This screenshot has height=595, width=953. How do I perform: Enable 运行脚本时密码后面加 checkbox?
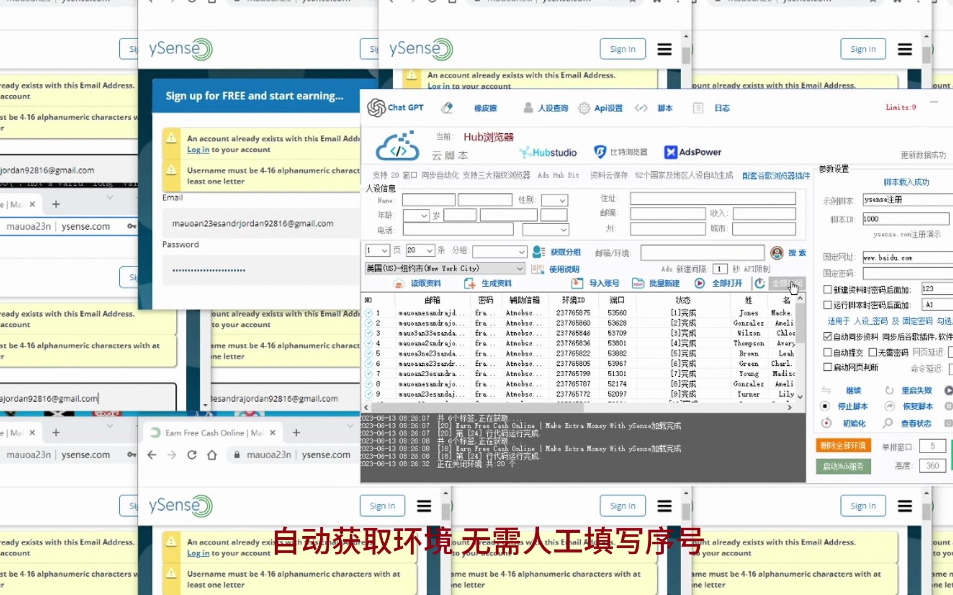point(827,305)
